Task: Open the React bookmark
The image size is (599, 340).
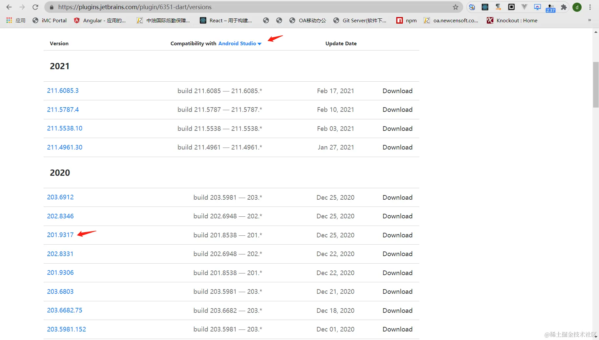Action: tap(226, 20)
